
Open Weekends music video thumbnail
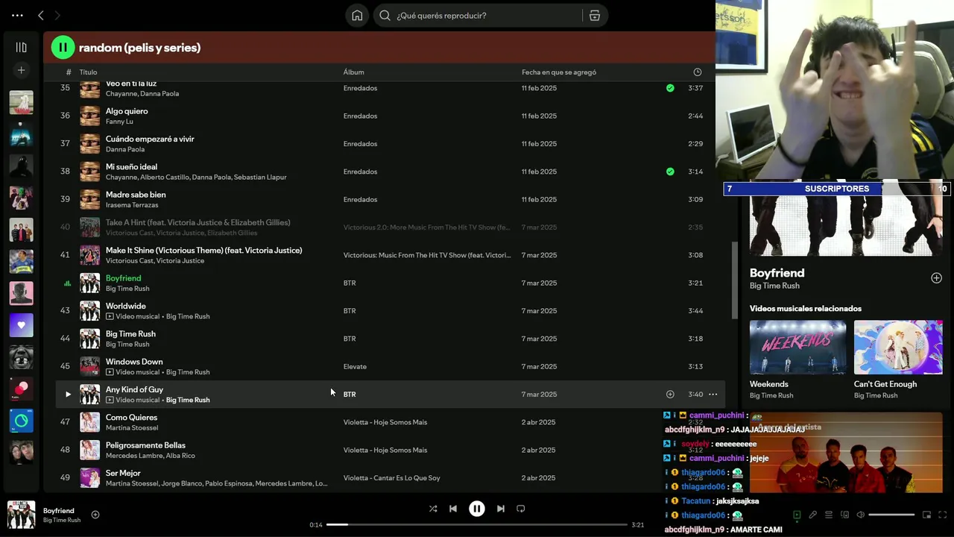tap(797, 347)
